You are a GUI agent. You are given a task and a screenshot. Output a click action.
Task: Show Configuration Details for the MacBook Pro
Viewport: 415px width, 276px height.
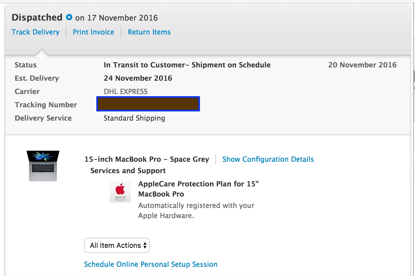tap(268, 159)
